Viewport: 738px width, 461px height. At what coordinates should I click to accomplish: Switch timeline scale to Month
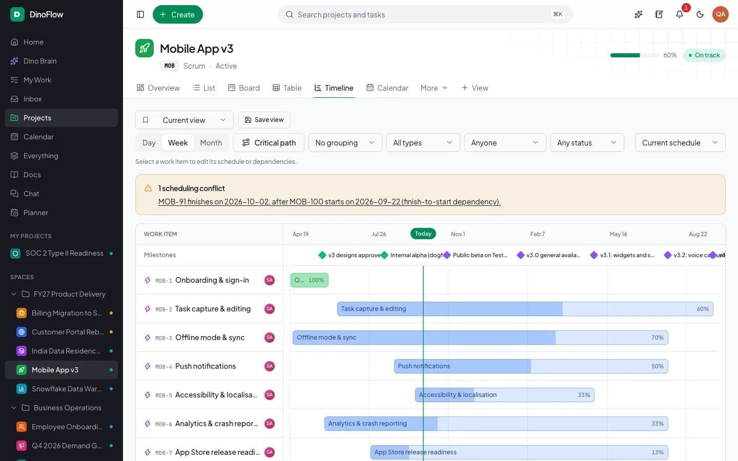211,142
